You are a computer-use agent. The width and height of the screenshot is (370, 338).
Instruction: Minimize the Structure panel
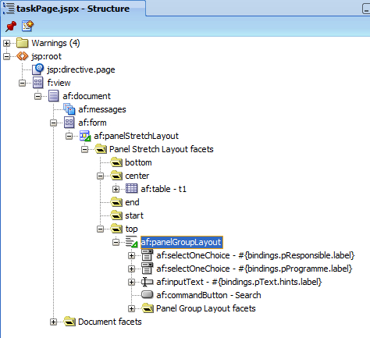(366, 9)
